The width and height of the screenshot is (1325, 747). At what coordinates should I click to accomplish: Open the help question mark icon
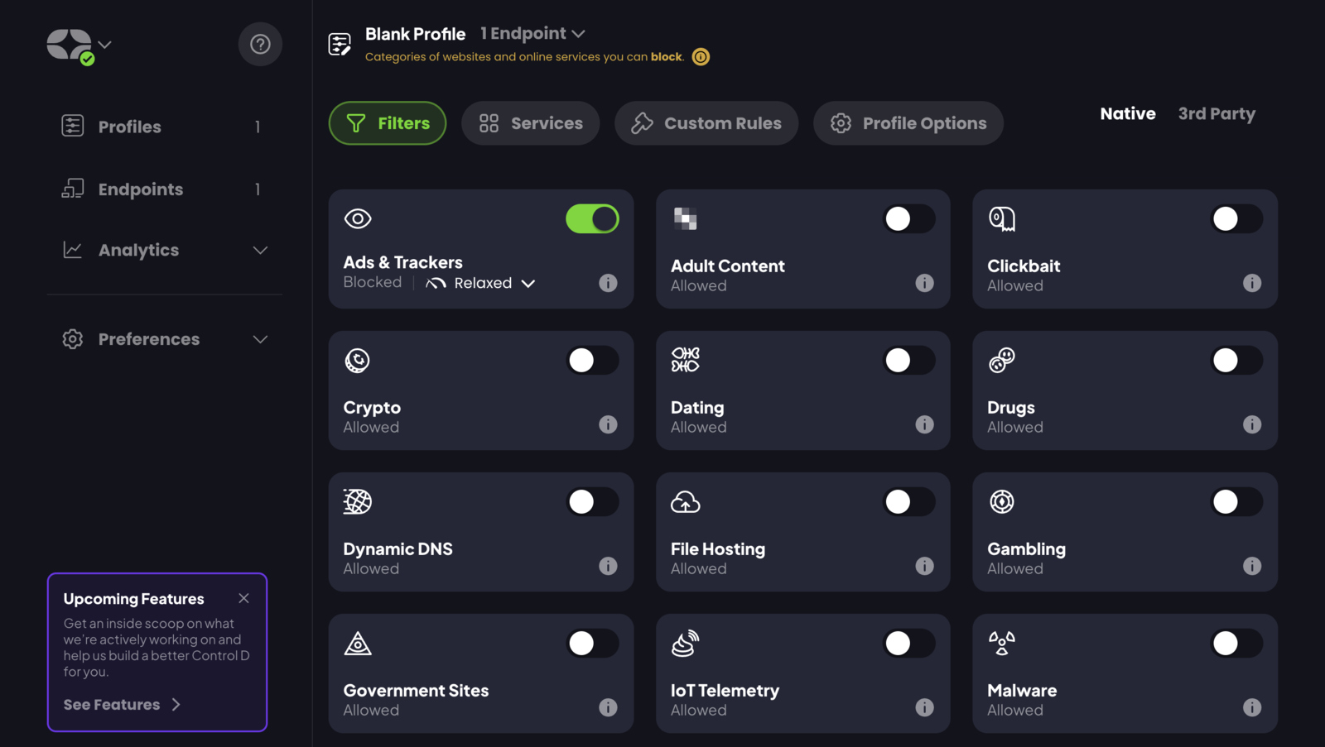pos(260,44)
